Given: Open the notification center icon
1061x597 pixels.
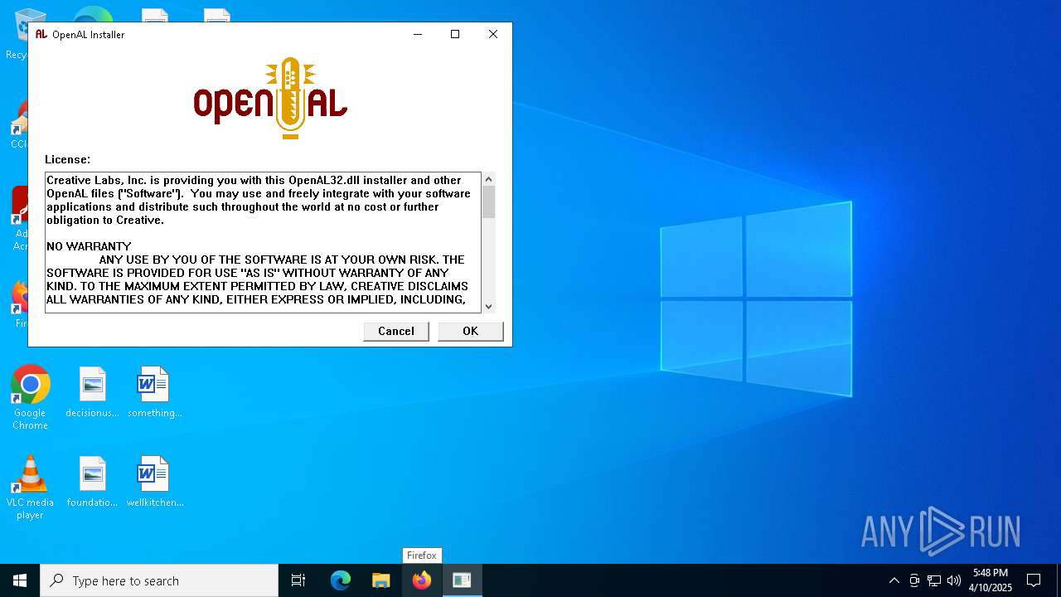Looking at the screenshot, I should [x=1034, y=580].
